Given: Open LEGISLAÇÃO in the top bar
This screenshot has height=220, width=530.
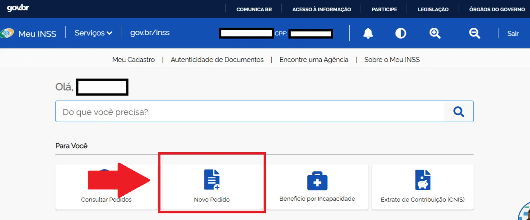Looking at the screenshot, I should point(433,9).
